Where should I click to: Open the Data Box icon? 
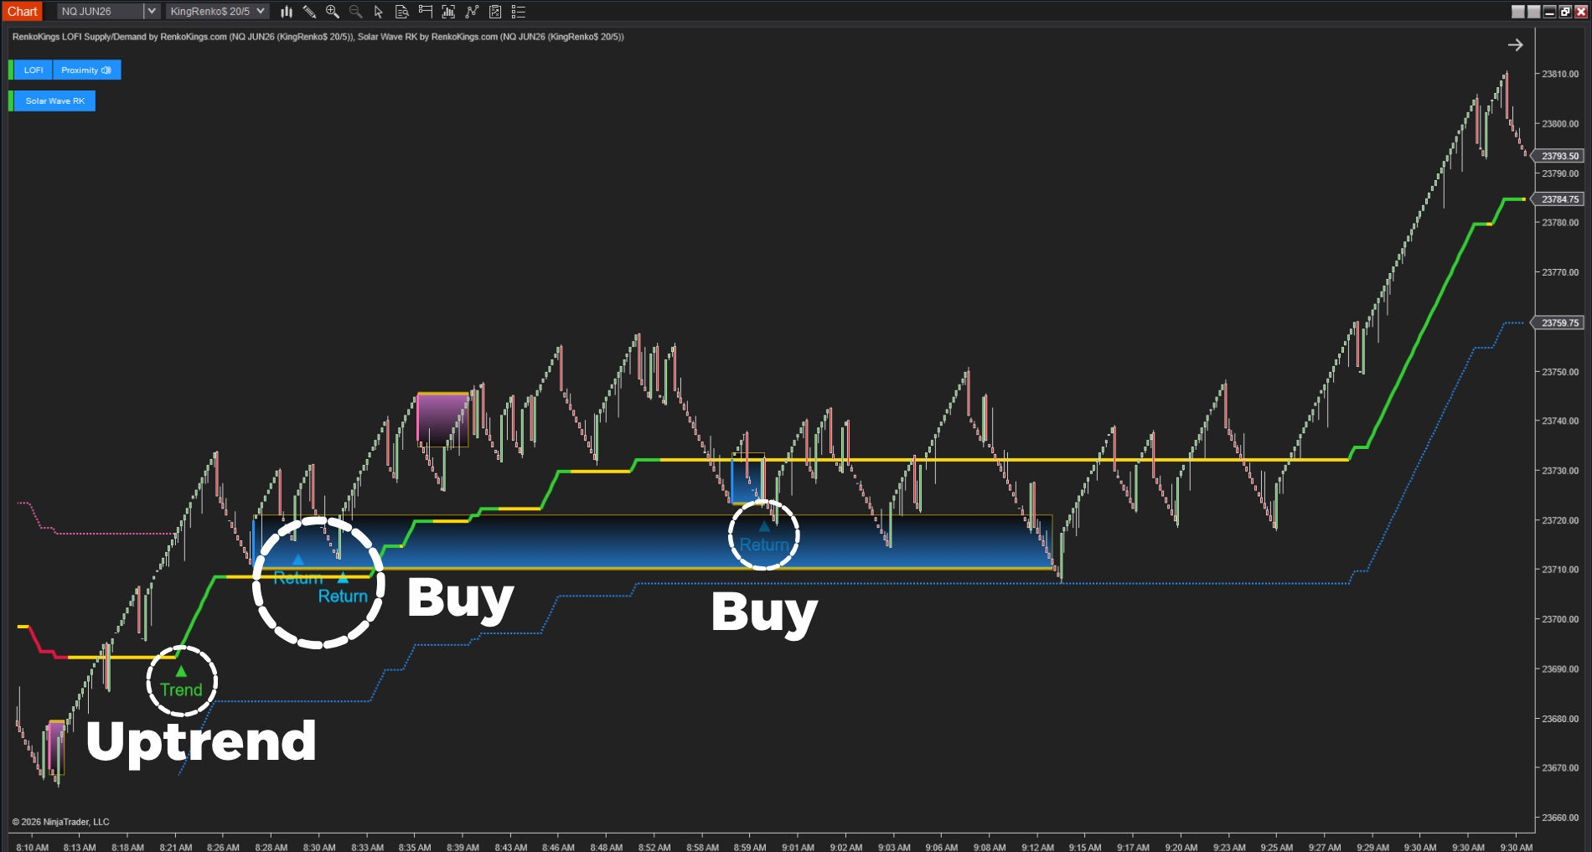(401, 12)
